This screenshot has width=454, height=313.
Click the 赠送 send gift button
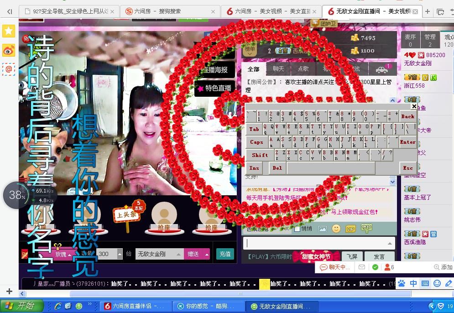click(x=193, y=254)
